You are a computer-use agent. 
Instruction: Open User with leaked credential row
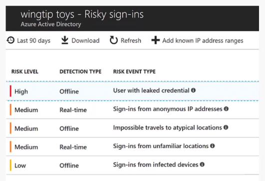coord(133,91)
